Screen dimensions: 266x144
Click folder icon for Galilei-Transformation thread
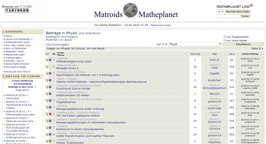[47, 134]
